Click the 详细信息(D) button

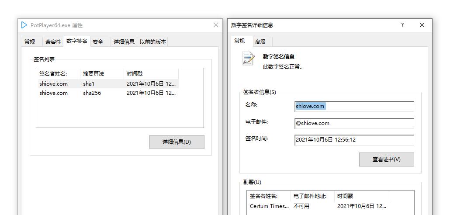pyautogui.click(x=177, y=142)
